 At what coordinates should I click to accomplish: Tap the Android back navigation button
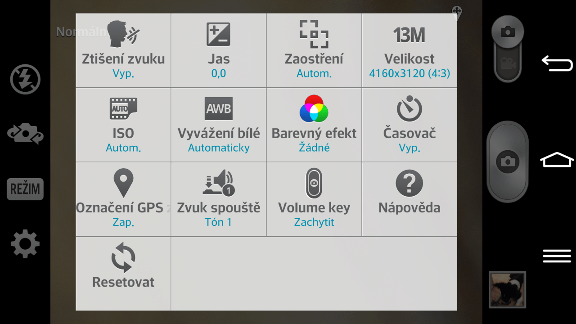pos(557,63)
